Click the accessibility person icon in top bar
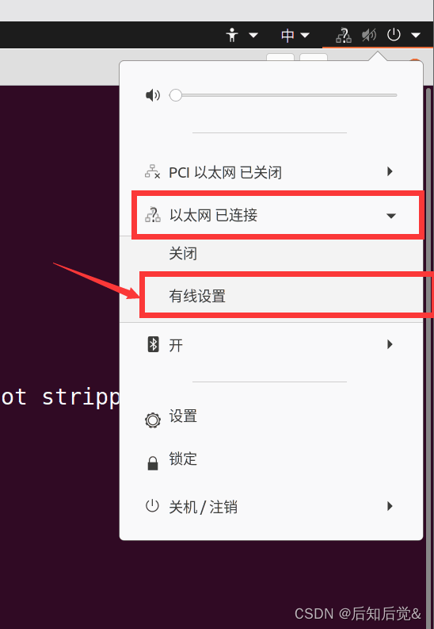Screen dimensions: 434x629 point(232,36)
